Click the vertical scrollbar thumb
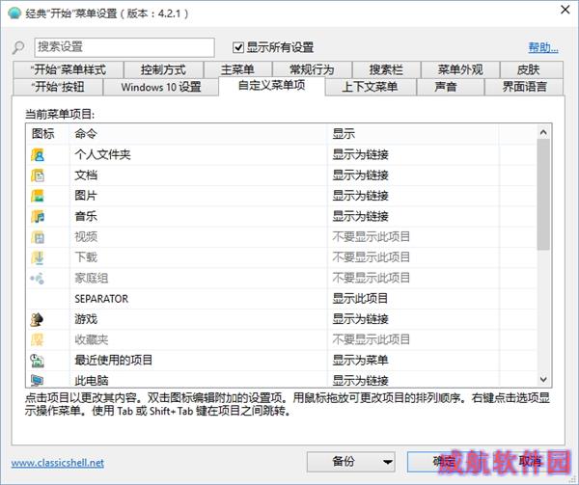Image resolution: width=579 pixels, height=485 pixels. point(543,195)
